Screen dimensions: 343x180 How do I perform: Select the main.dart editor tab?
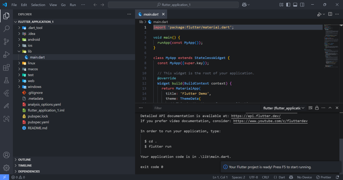point(151,14)
